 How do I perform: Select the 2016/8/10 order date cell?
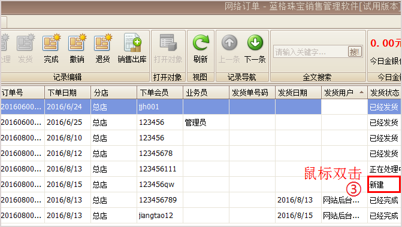pyautogui.click(x=68, y=138)
